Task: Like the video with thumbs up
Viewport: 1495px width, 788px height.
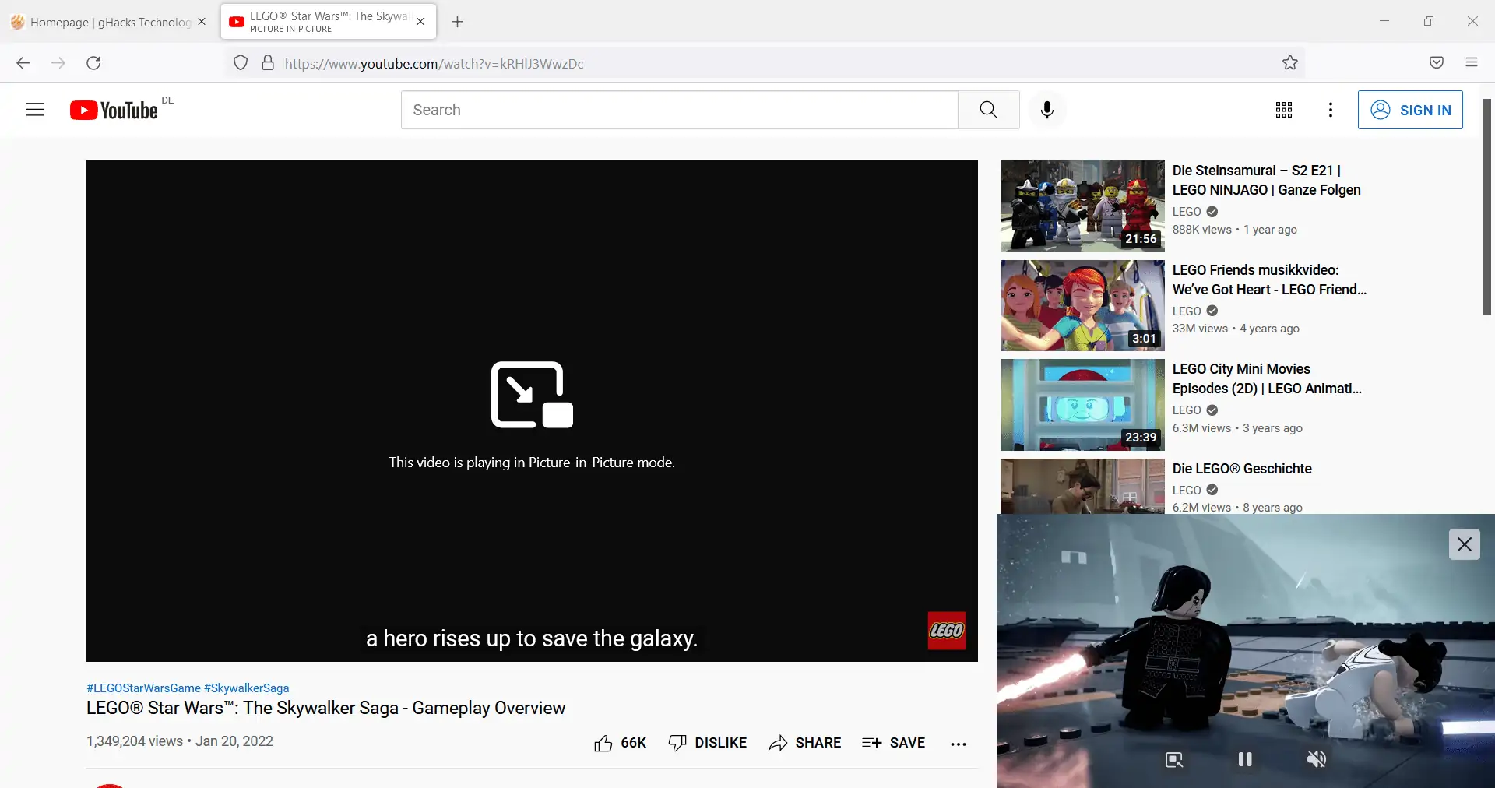Action: [x=620, y=743]
